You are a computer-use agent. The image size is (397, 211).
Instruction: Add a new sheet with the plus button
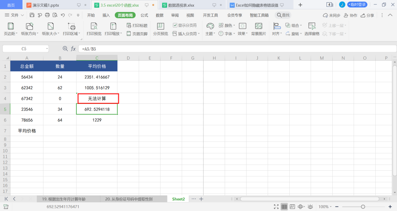pos(201,199)
